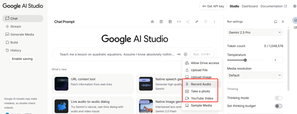Open the three-dot more options menu
The height and width of the screenshot is (114, 297).
tap(214, 22)
